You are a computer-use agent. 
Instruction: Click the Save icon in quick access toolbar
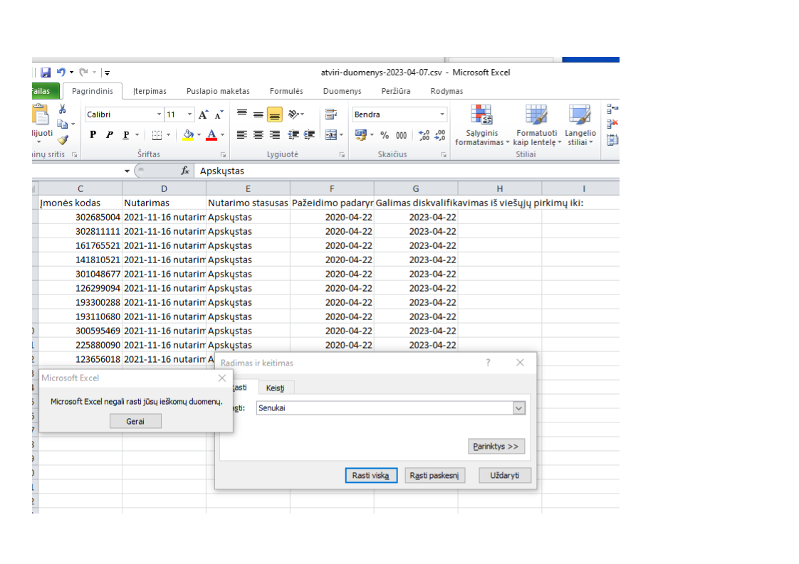click(x=46, y=73)
